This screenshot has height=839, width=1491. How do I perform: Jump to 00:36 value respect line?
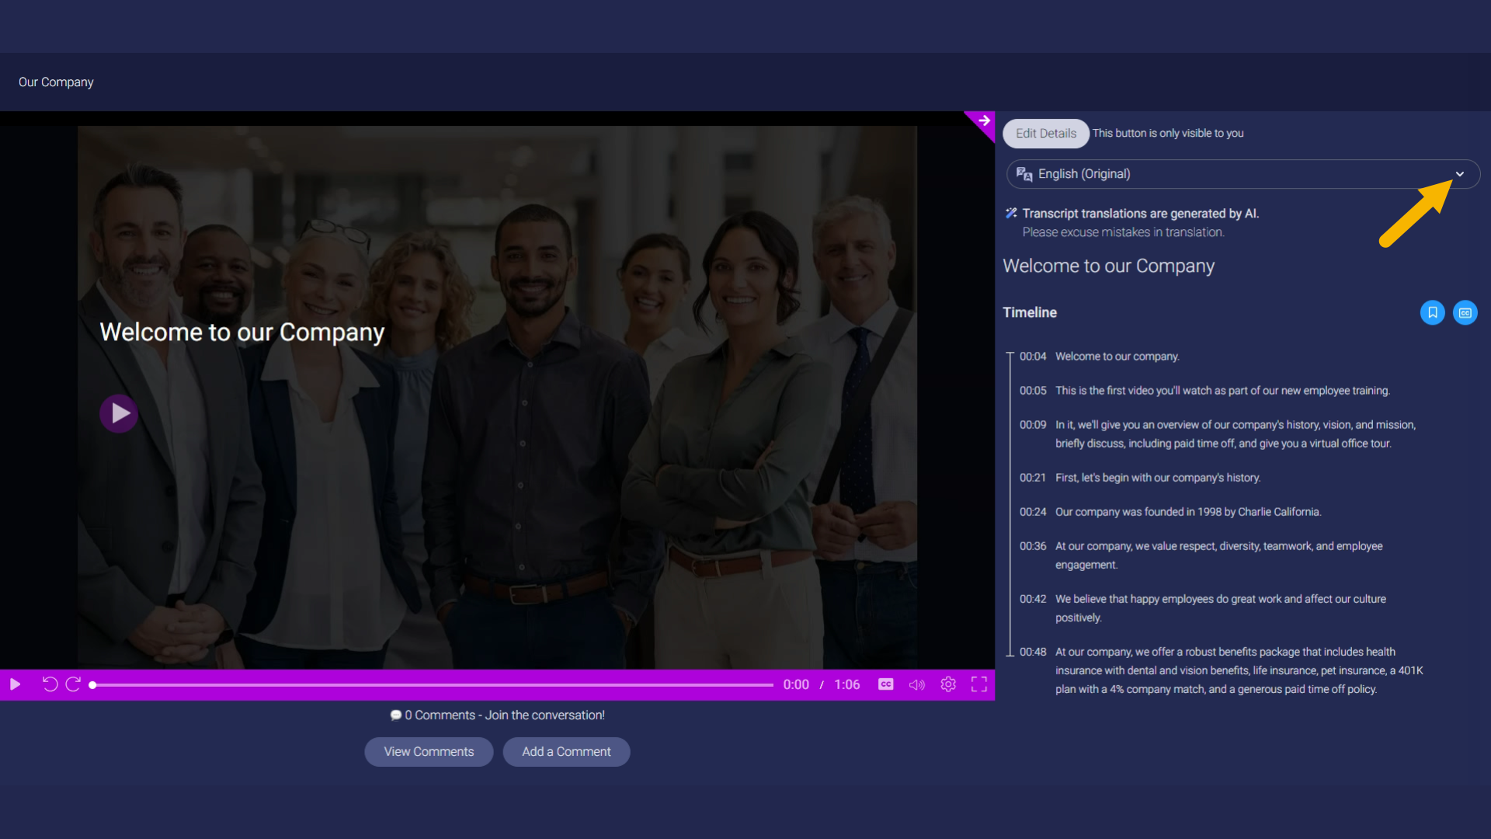(x=1201, y=555)
